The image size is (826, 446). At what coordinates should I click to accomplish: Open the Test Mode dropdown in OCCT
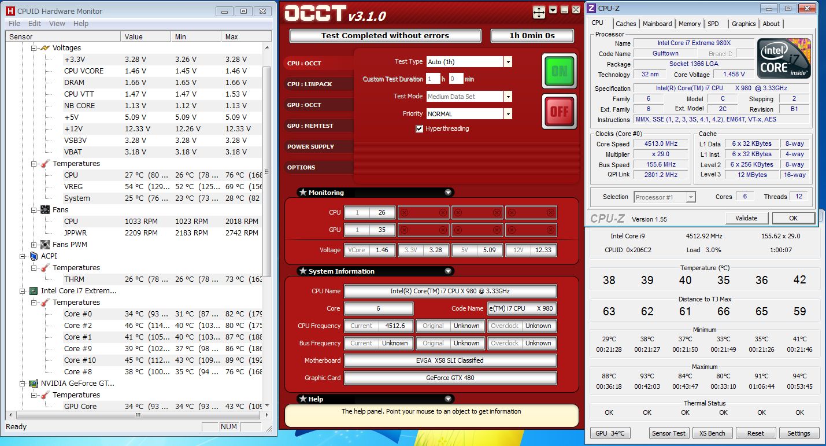pyautogui.click(x=508, y=97)
